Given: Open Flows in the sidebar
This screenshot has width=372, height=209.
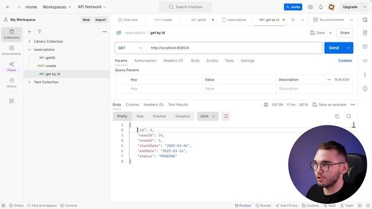Looking at the screenshot, I should click(x=12, y=67).
